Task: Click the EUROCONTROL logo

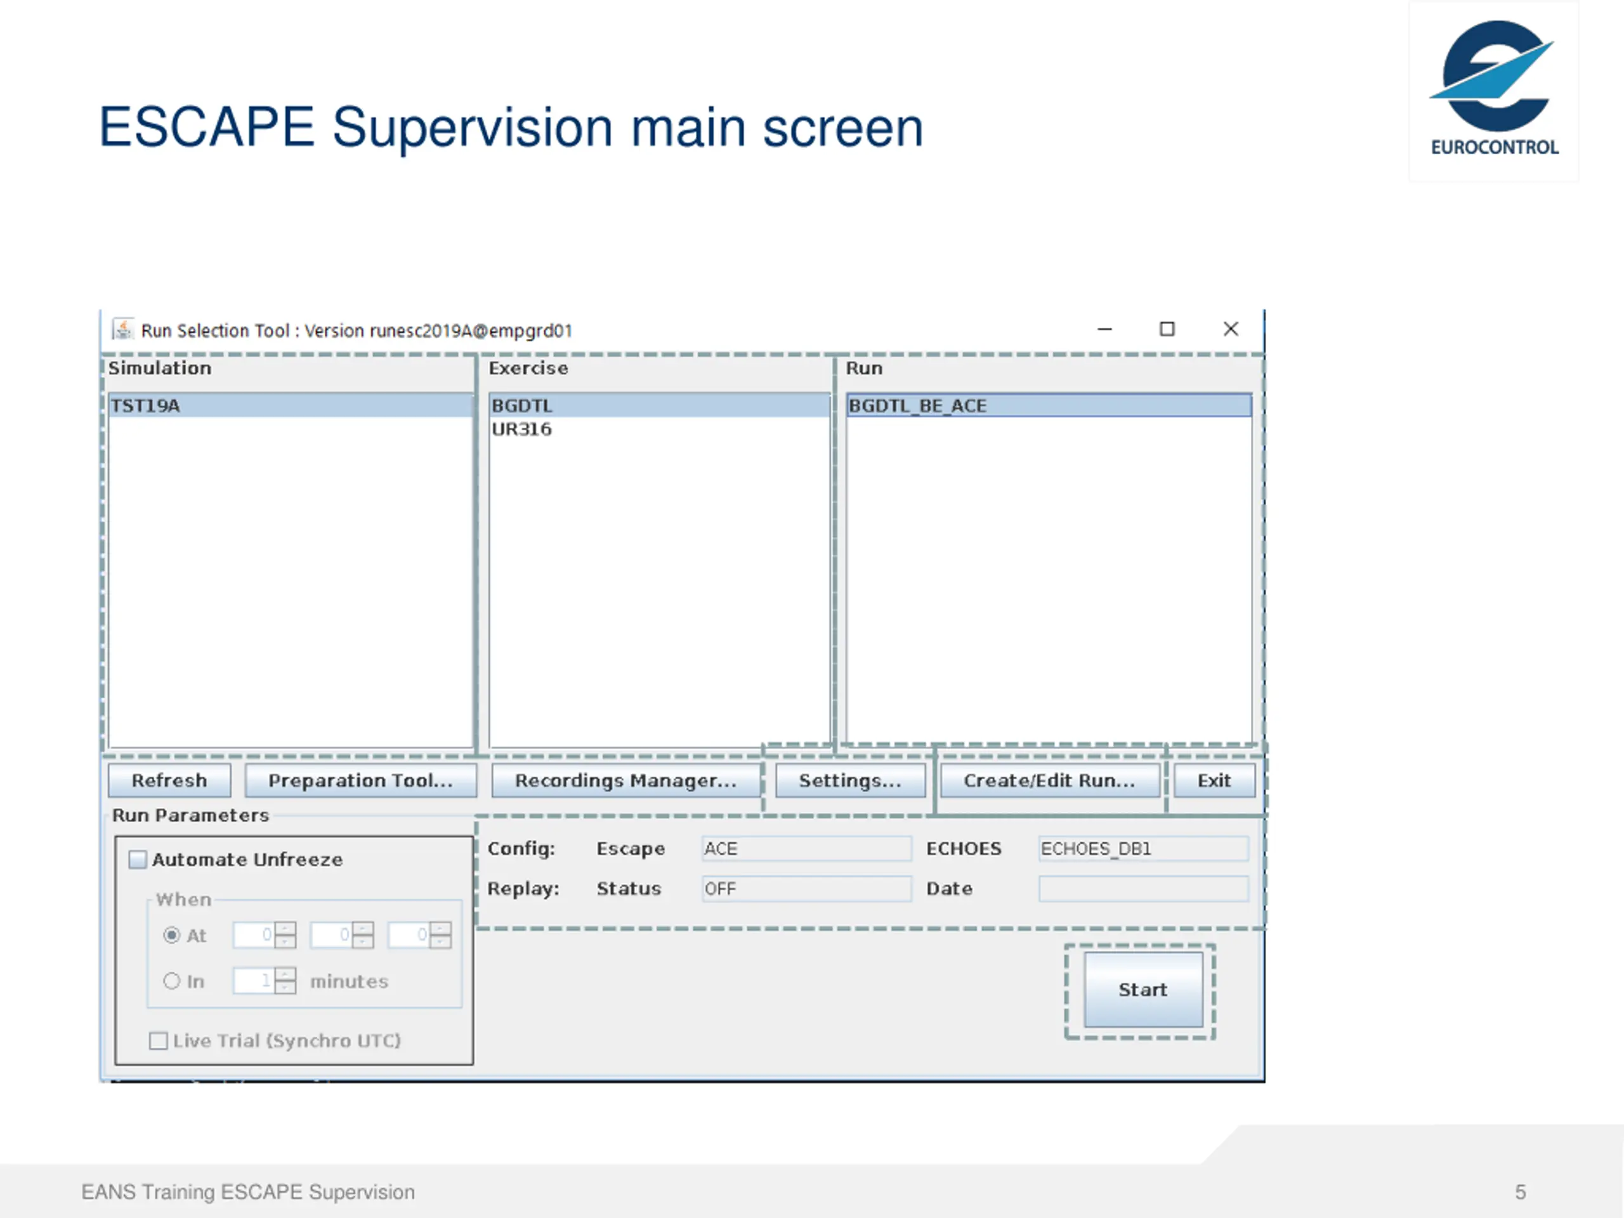Action: click(1494, 89)
